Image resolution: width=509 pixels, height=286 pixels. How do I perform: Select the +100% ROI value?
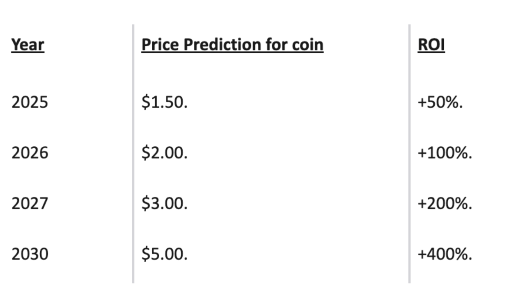click(445, 153)
